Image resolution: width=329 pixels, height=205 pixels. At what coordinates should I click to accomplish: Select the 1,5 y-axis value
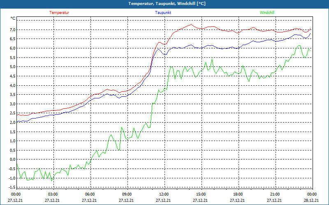13,132
